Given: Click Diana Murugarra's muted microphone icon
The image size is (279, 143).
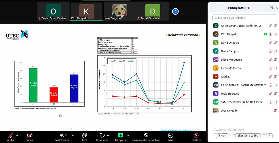Looking at the screenshot, I should 270,60.
